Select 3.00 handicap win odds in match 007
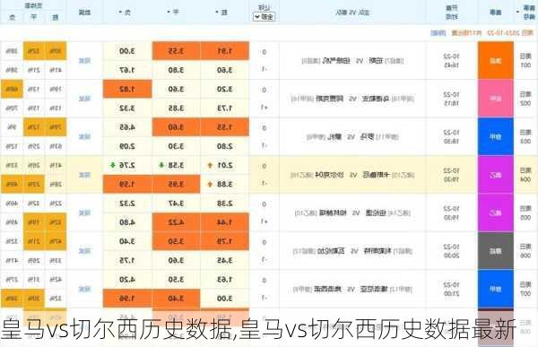 [x=225, y=299]
